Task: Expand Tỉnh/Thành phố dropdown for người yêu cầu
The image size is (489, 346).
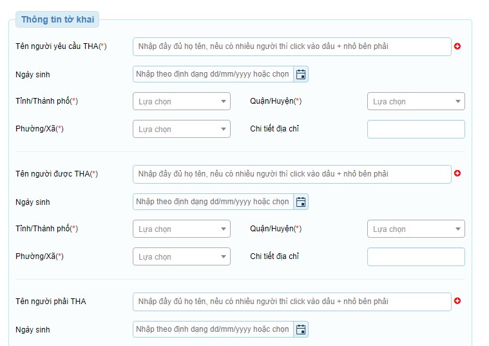Action: pyautogui.click(x=181, y=102)
